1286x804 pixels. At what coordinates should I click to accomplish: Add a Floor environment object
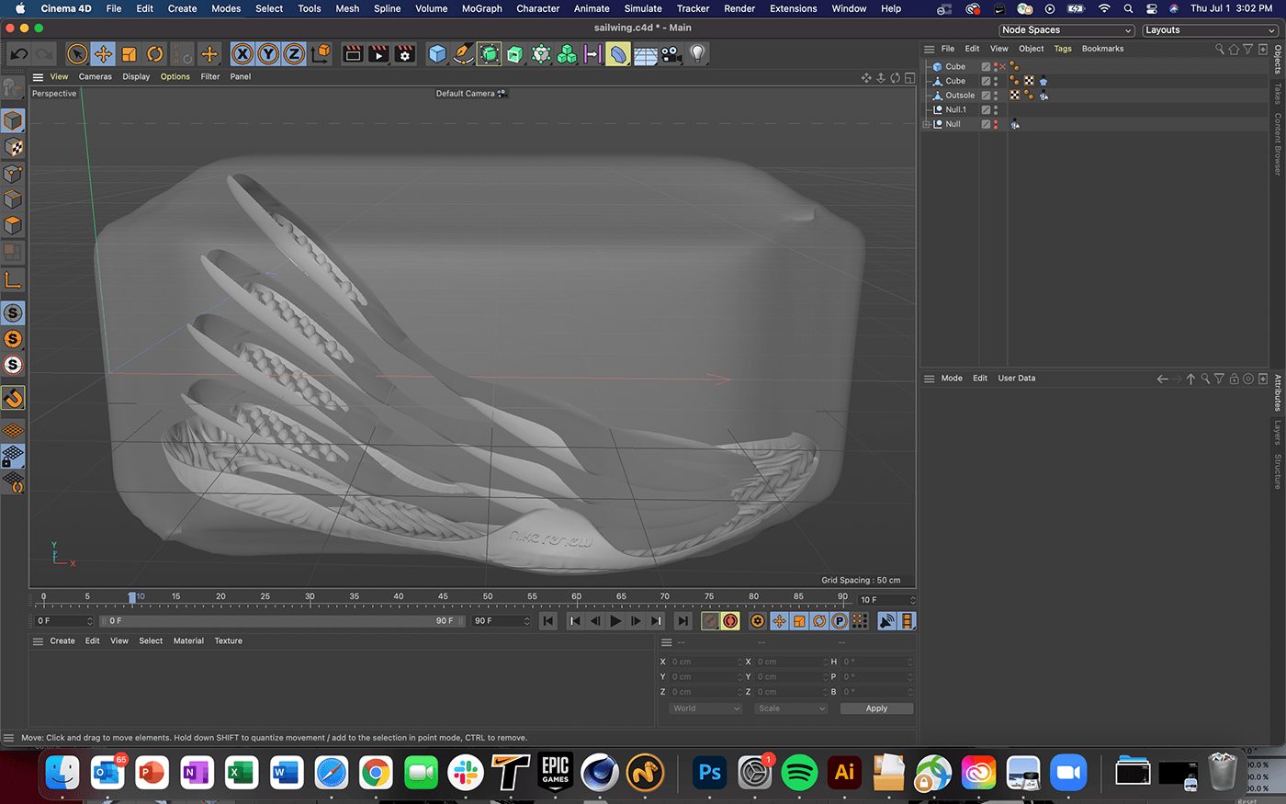point(646,54)
